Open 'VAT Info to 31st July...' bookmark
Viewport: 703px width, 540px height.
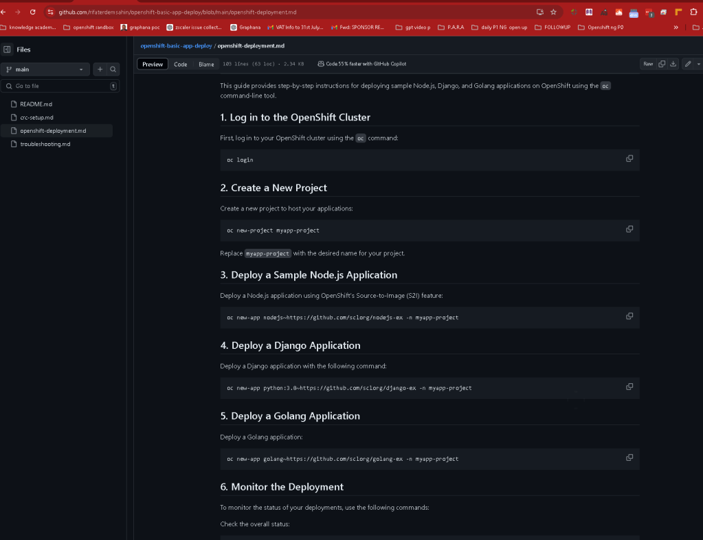[295, 28]
